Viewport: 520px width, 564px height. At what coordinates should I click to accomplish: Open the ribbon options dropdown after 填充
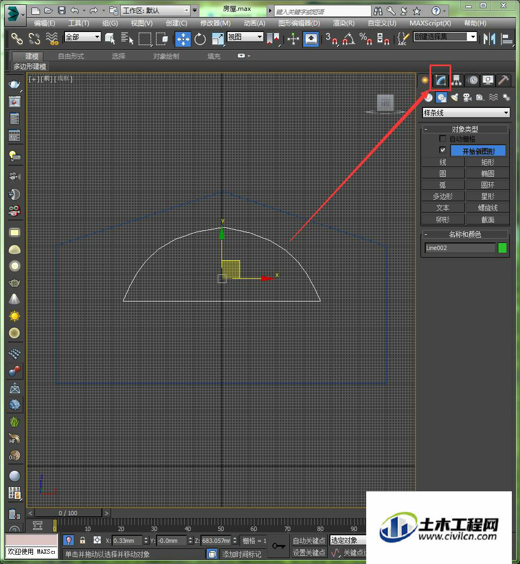(244, 56)
